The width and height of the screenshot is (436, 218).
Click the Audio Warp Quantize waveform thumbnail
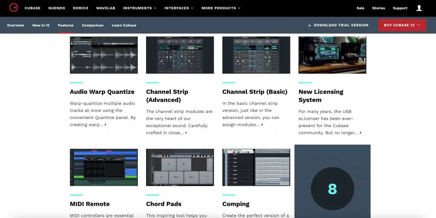click(x=104, y=55)
